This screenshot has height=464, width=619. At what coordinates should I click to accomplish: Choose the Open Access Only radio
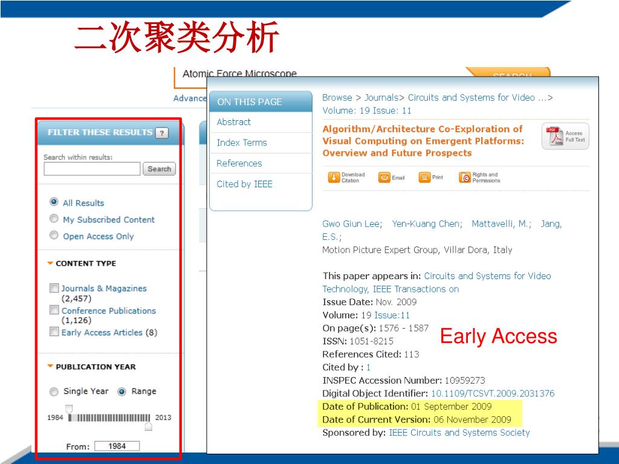point(54,235)
